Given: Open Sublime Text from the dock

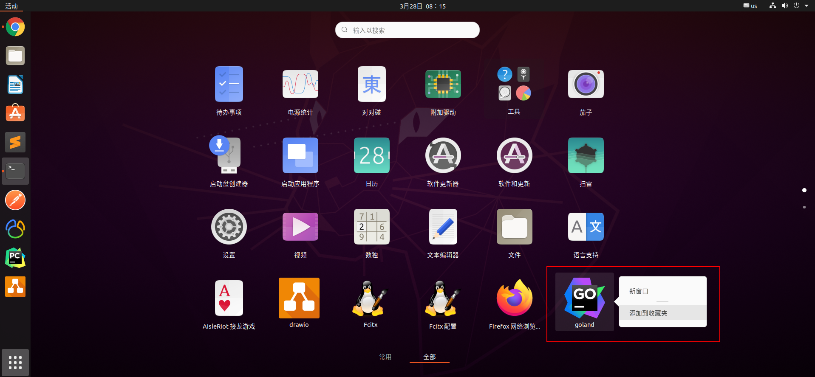Looking at the screenshot, I should [x=15, y=142].
